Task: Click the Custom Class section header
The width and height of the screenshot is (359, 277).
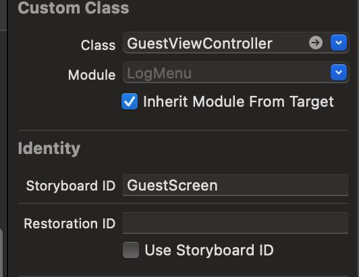Action: pos(74,8)
